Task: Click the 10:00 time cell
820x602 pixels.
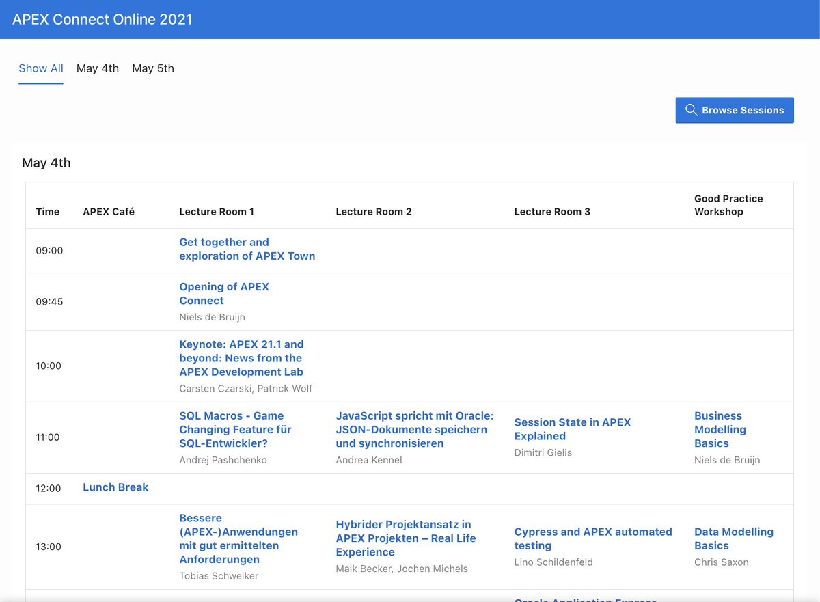Action: 49,366
